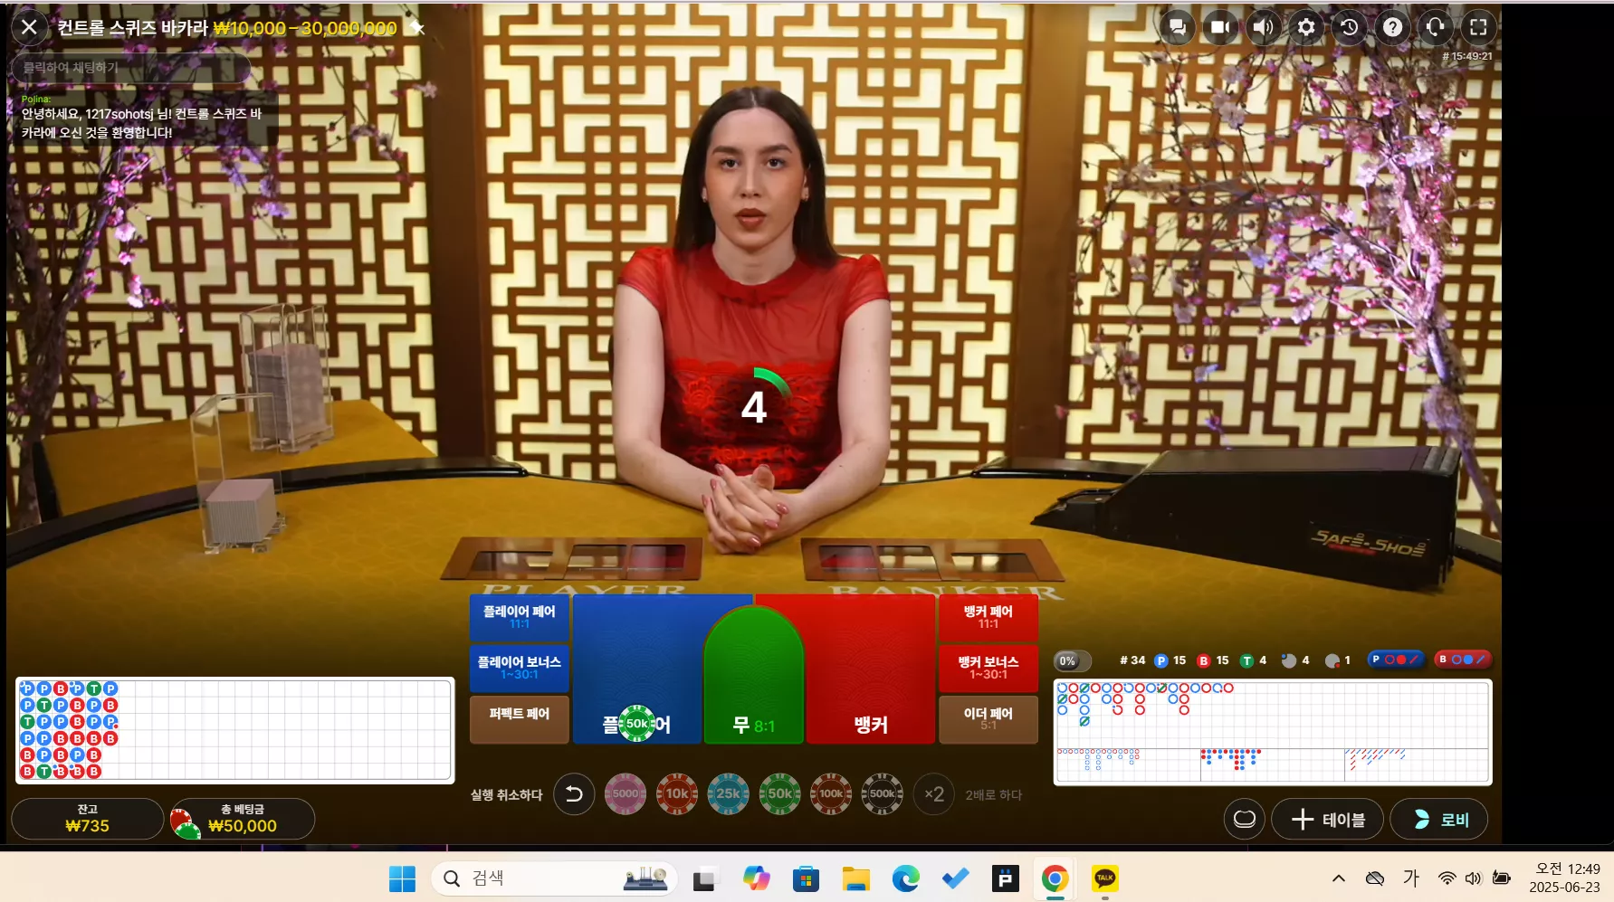Click the taskbar 검색 search box
Viewport: 1614px width, 902px height.
click(554, 878)
